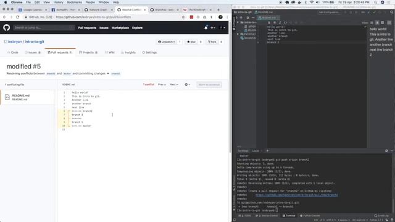395x222 pixels.
Task: Open the Insights repository tab
Action: 128,52
